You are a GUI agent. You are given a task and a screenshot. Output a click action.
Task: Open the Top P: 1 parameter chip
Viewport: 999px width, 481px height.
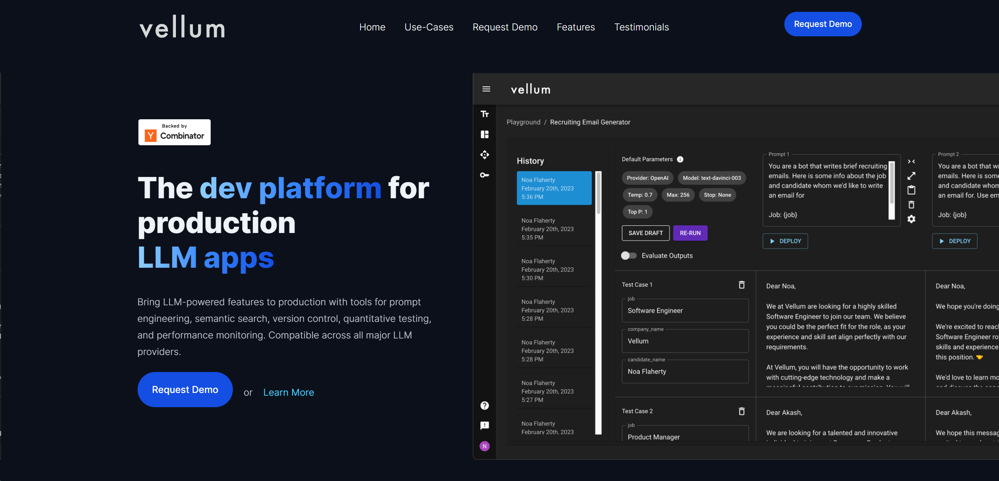pos(638,212)
